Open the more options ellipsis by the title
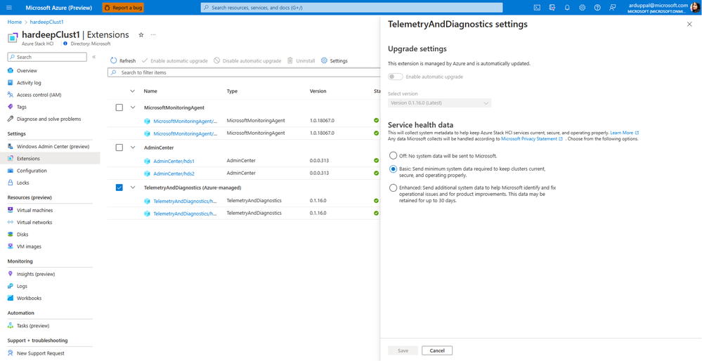Screen dimensions: 702x361 [153, 35]
